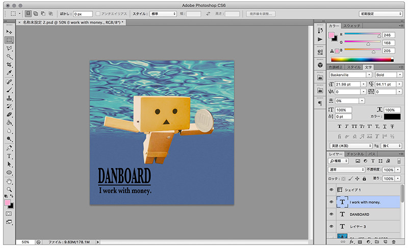Select the Horizontal Type tool

[9, 156]
